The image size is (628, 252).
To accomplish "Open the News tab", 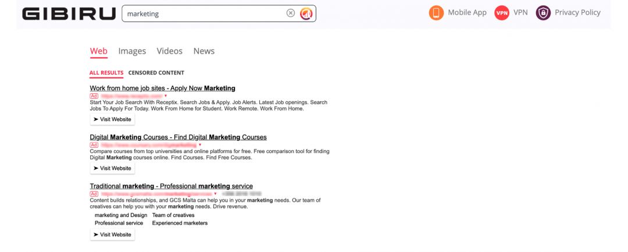I will click(204, 51).
